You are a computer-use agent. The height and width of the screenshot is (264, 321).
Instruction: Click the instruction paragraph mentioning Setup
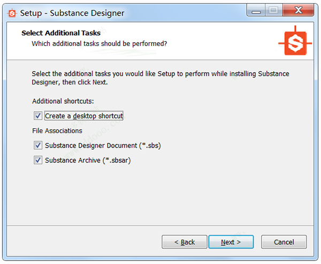tap(160, 78)
